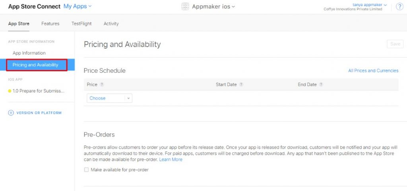Click the VERSION OR PLATFORM link
Screen dimensions: 407x191
39,113
